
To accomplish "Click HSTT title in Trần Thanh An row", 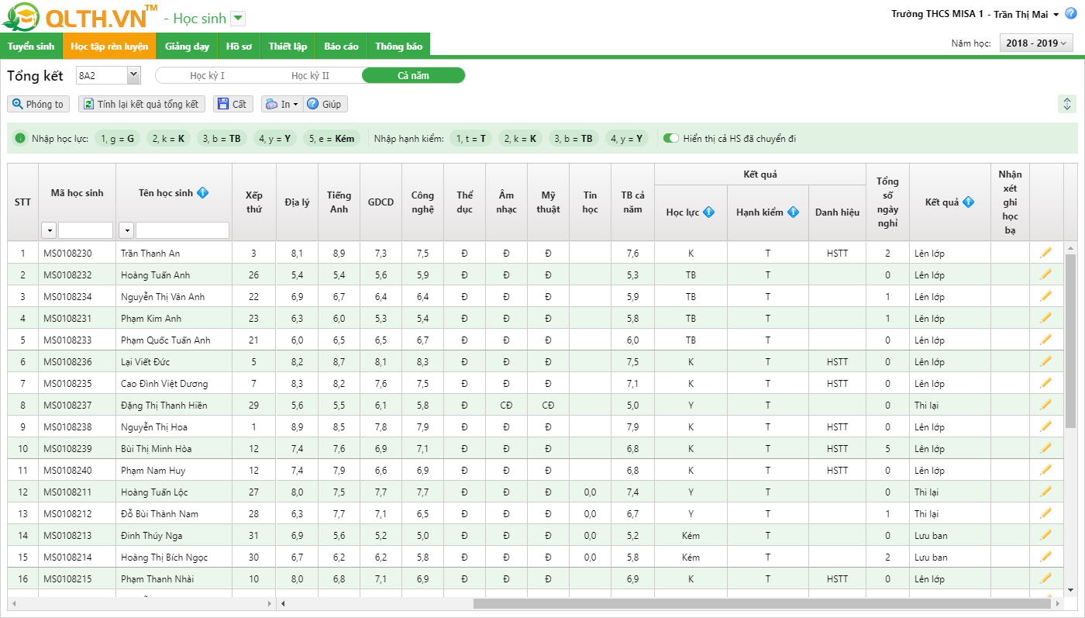I will coord(837,254).
